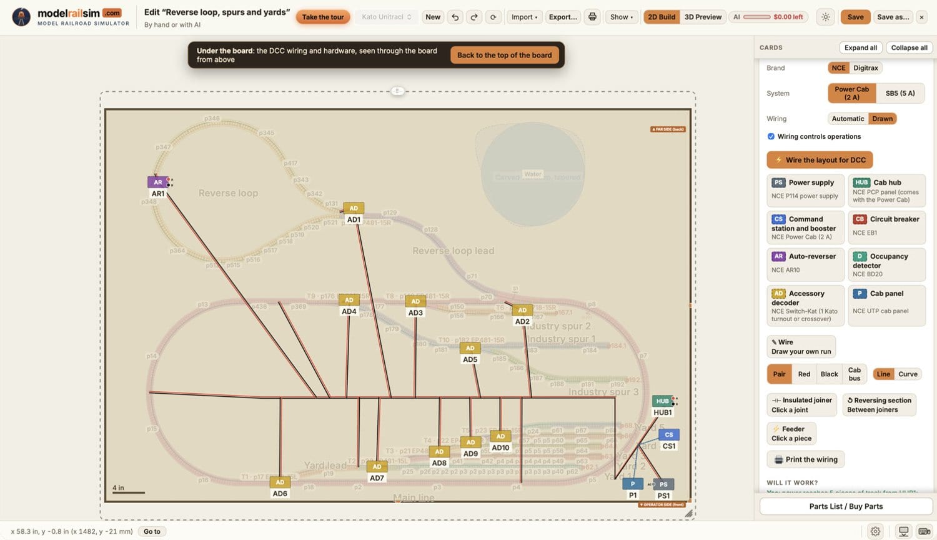This screenshot has width=937, height=540.
Task: Toggle the sun brightness theme icon
Action: click(826, 17)
